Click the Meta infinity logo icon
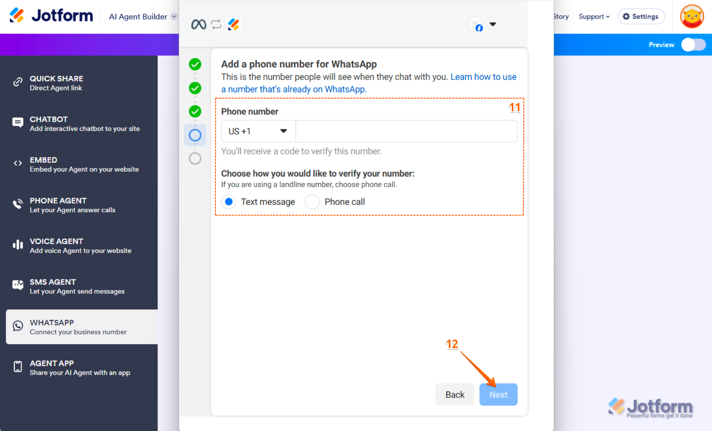The width and height of the screenshot is (712, 431). [199, 24]
